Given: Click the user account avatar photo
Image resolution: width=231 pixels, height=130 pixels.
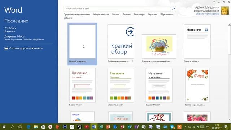Looking at the screenshot, I should [x=225, y=10].
